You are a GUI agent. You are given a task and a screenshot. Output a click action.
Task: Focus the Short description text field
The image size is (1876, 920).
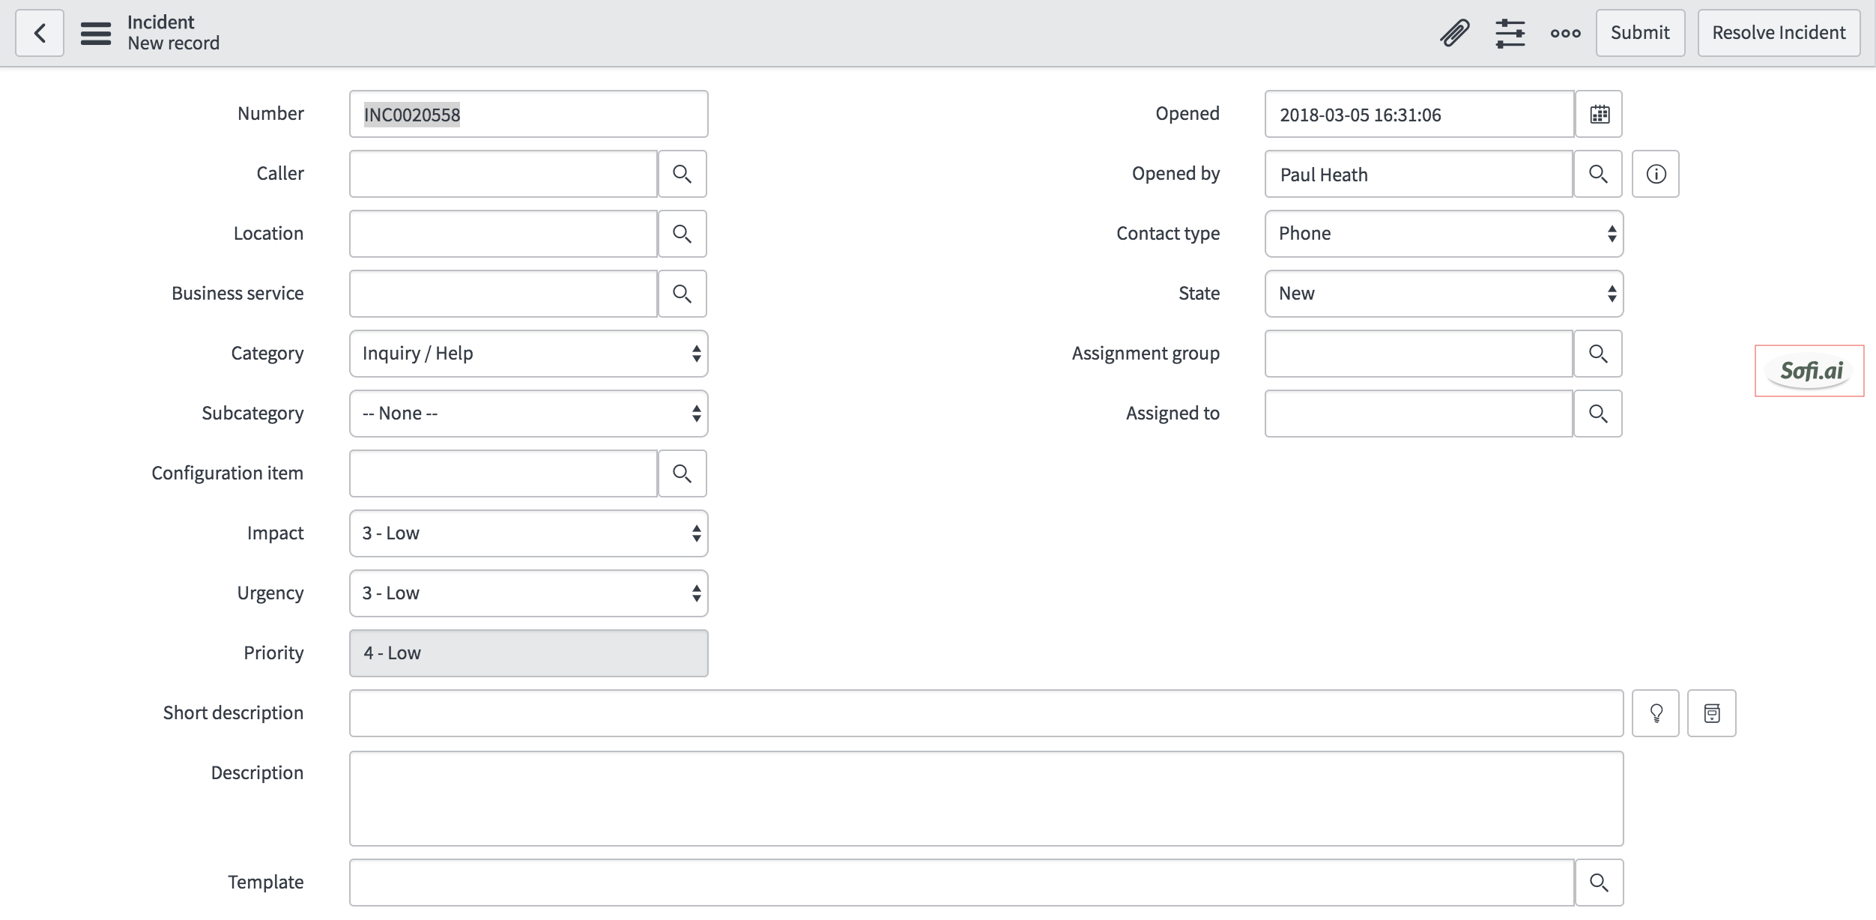click(986, 713)
